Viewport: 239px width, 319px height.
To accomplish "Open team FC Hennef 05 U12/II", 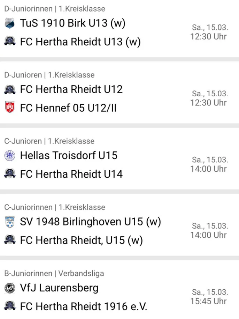I will (68, 107).
